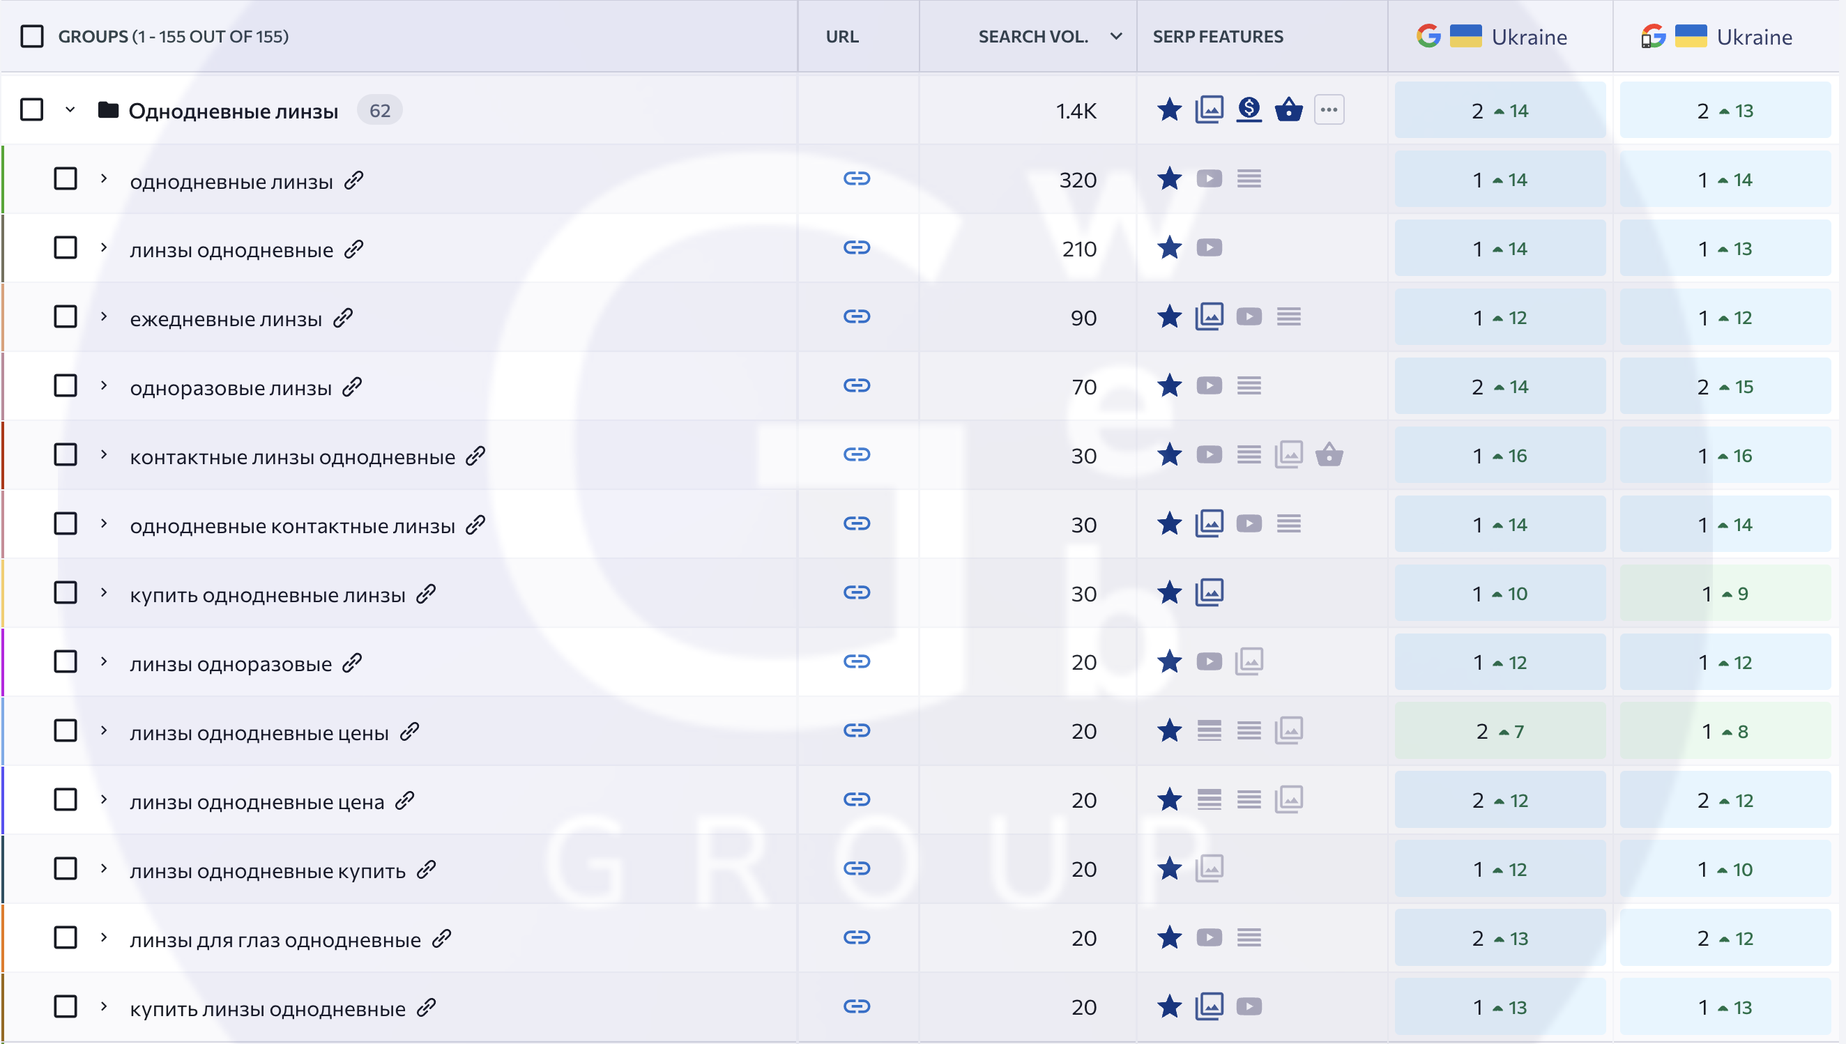Open URL link icon for купить линзы однодневные
Screen dimensions: 1846x1044
(856, 1006)
